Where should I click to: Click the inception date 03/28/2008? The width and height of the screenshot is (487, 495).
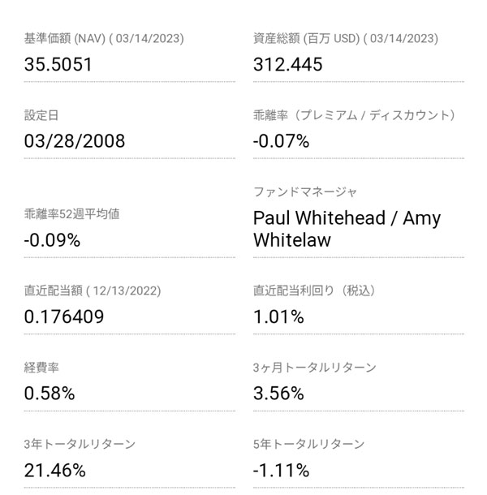75,141
